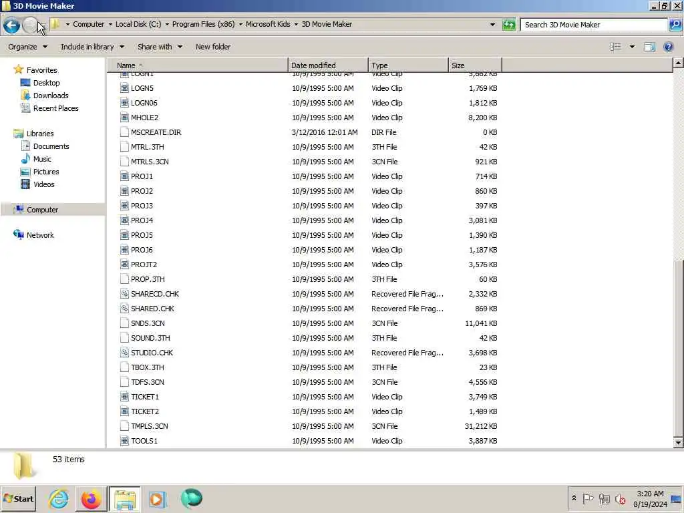Image resolution: width=684 pixels, height=513 pixels.
Task: Select the PROJT2 file name
Action: (144, 265)
